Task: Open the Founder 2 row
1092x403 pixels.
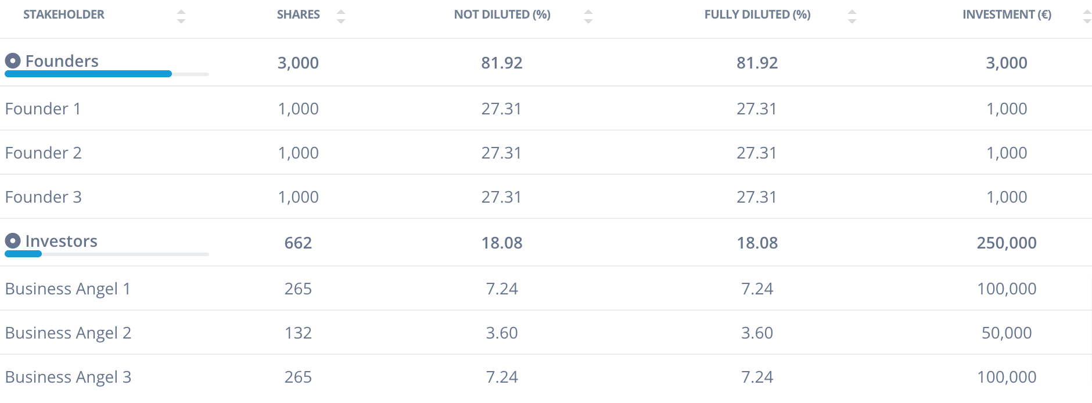Action: pos(546,153)
